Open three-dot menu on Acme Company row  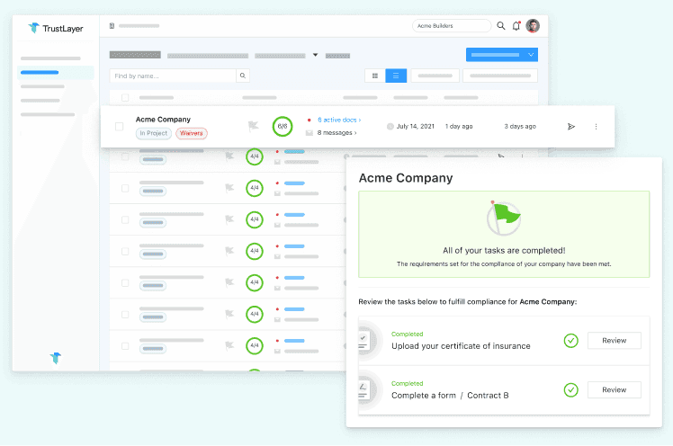[597, 127]
